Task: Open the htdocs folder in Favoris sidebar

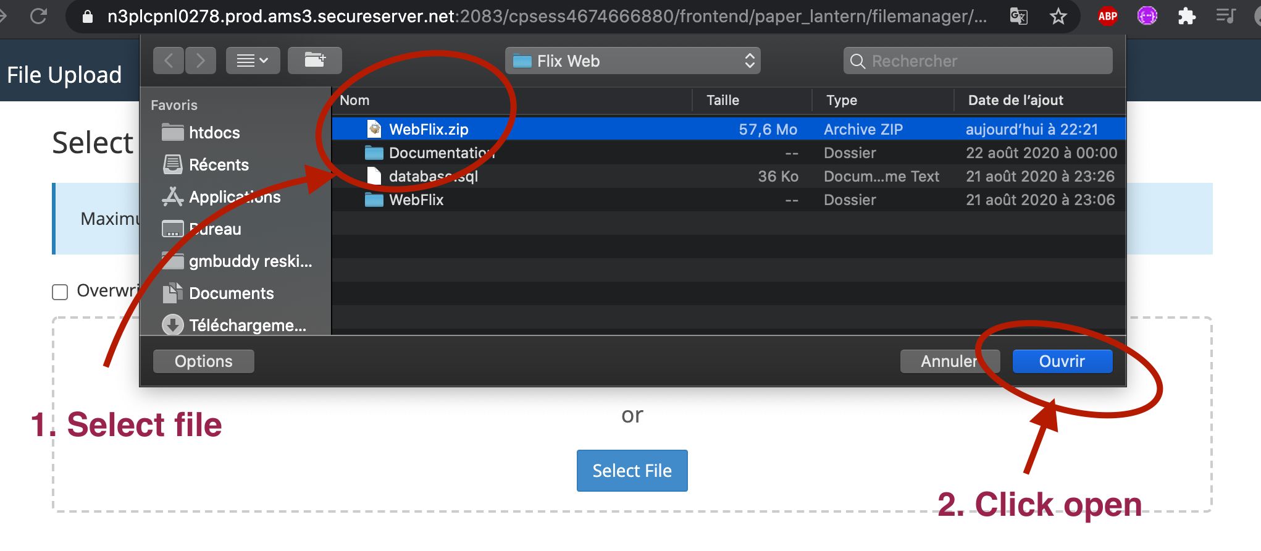Action: [x=214, y=133]
